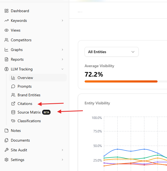Viewport: 167px width, 171px height.
Task: Click the Dashboard grid icon
Action: [6, 11]
